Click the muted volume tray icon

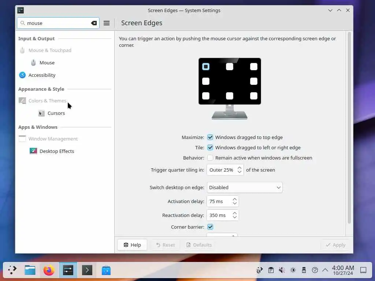(282, 270)
